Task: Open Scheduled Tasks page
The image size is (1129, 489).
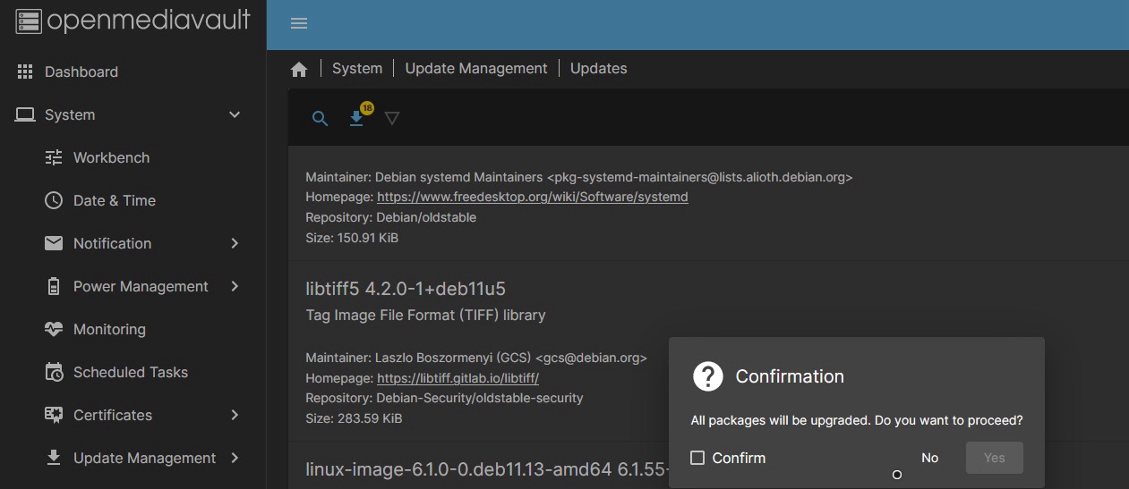Action: tap(130, 372)
